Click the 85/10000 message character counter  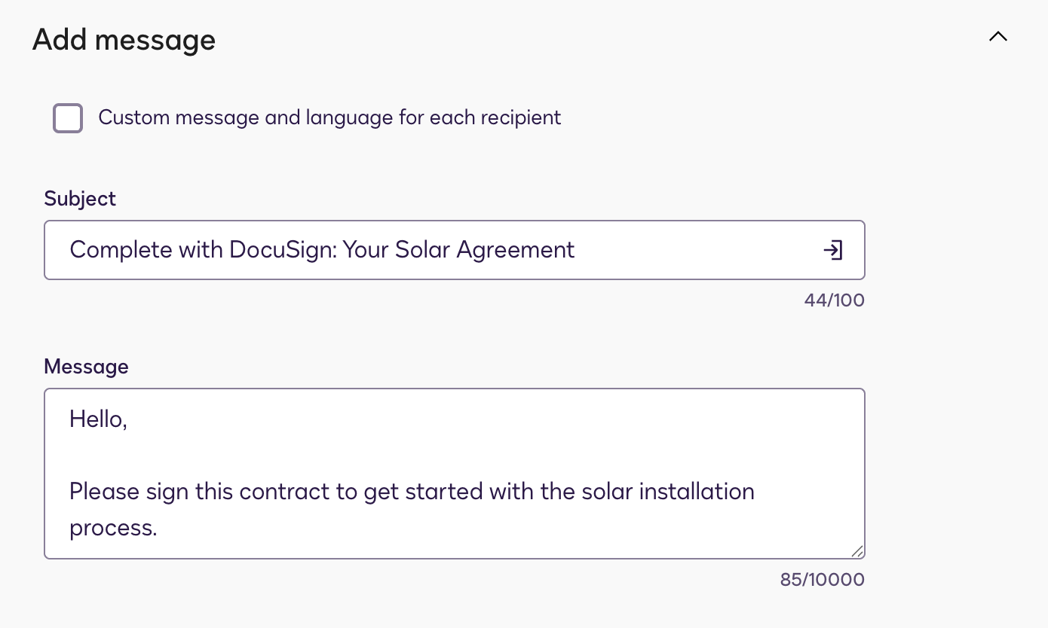tap(822, 580)
